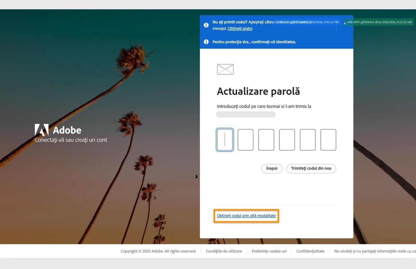The width and height of the screenshot is (416, 269).
Task: Focus the fourth code digit box
Action: [287, 140]
